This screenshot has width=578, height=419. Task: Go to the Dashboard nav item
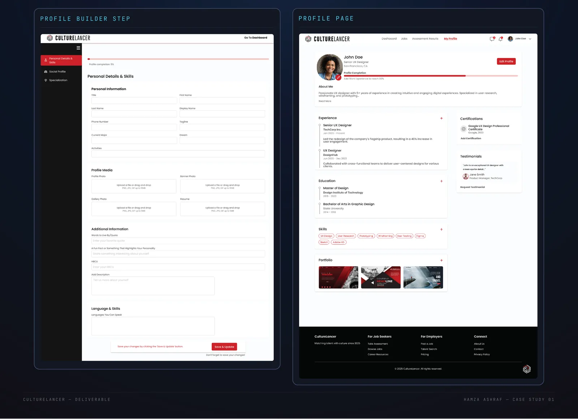click(389, 39)
